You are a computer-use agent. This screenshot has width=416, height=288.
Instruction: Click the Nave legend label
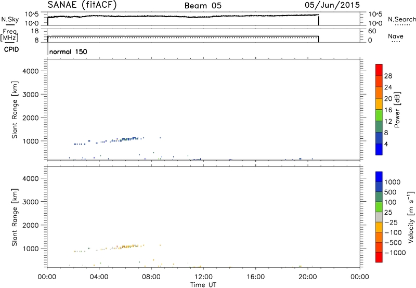tap(396, 36)
